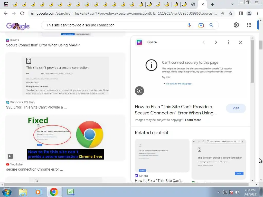
Task: Click the address bar URL
Action: (127, 13)
